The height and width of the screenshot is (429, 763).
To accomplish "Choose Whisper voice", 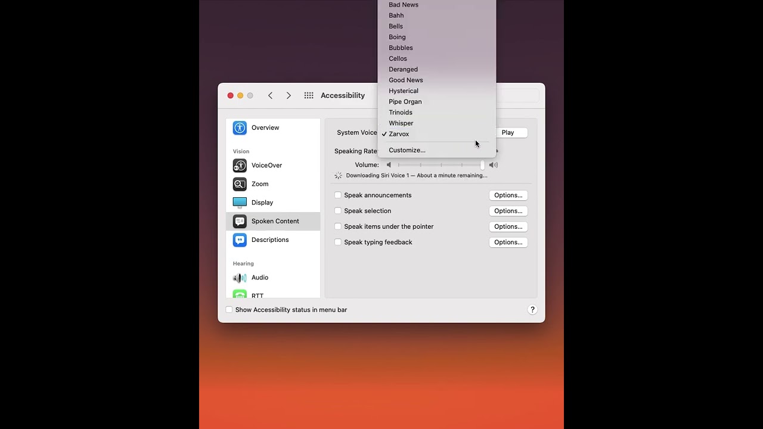I will [437, 123].
